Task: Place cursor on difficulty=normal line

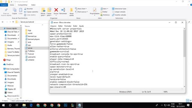Action: click(x=59, y=61)
